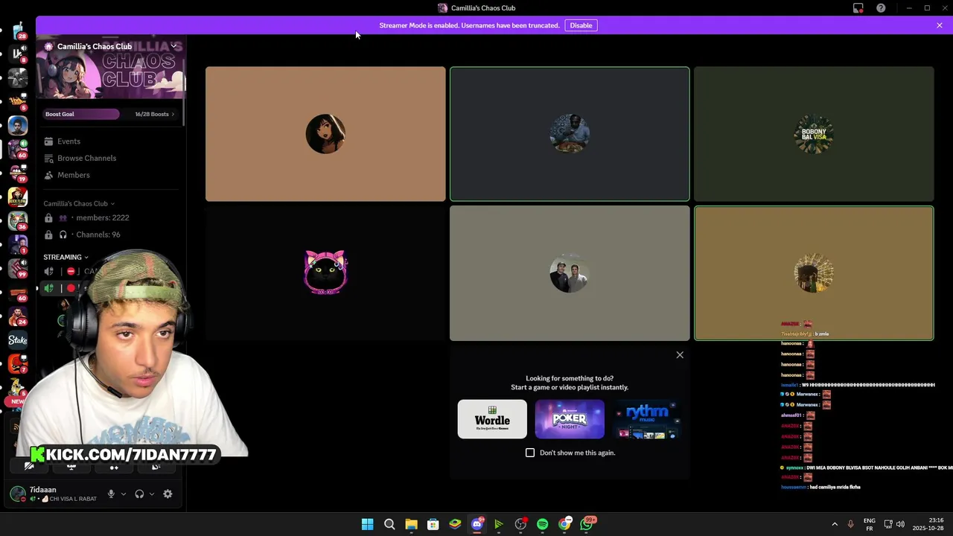Open the taskbar volume control

(x=900, y=524)
